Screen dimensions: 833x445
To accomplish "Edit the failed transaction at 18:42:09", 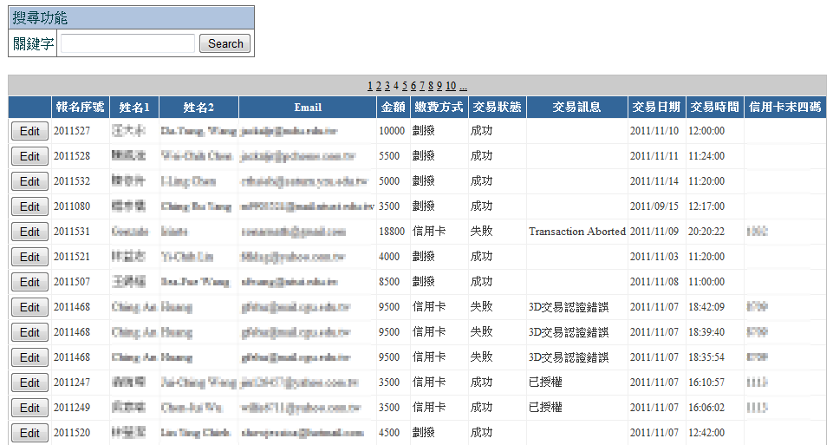I will click(29, 307).
